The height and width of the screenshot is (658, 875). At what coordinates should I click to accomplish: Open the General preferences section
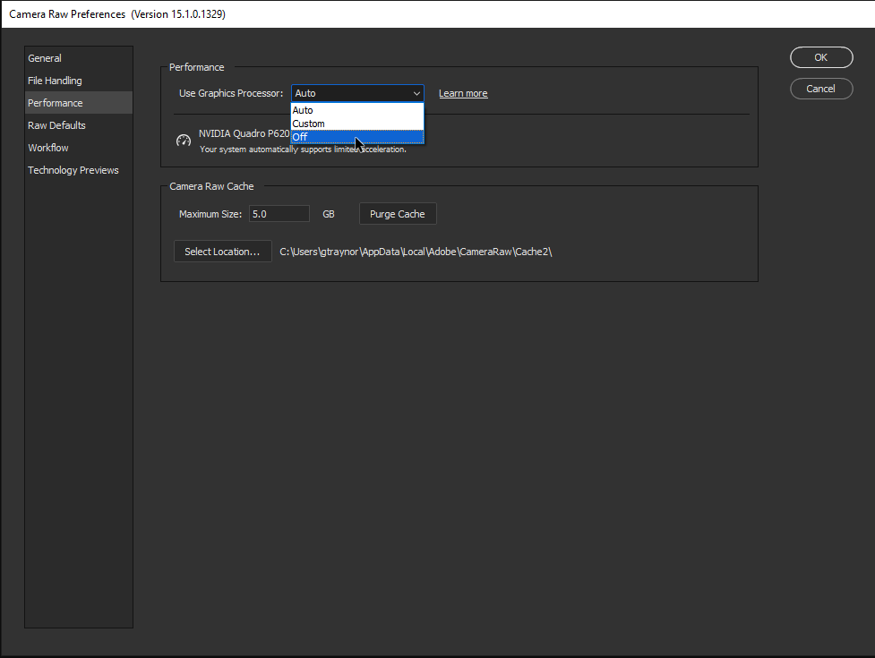45,57
